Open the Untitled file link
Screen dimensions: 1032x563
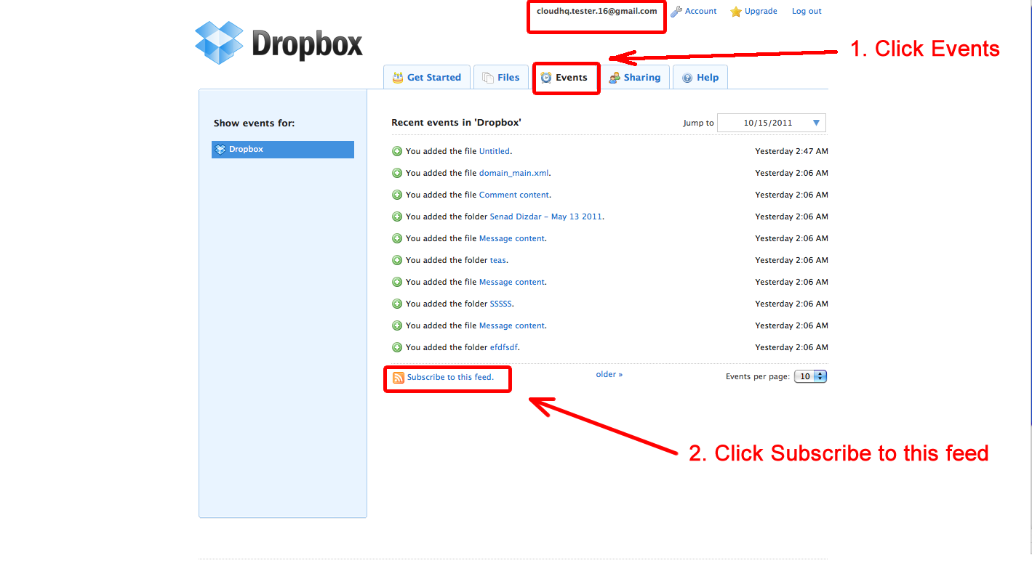(x=495, y=151)
